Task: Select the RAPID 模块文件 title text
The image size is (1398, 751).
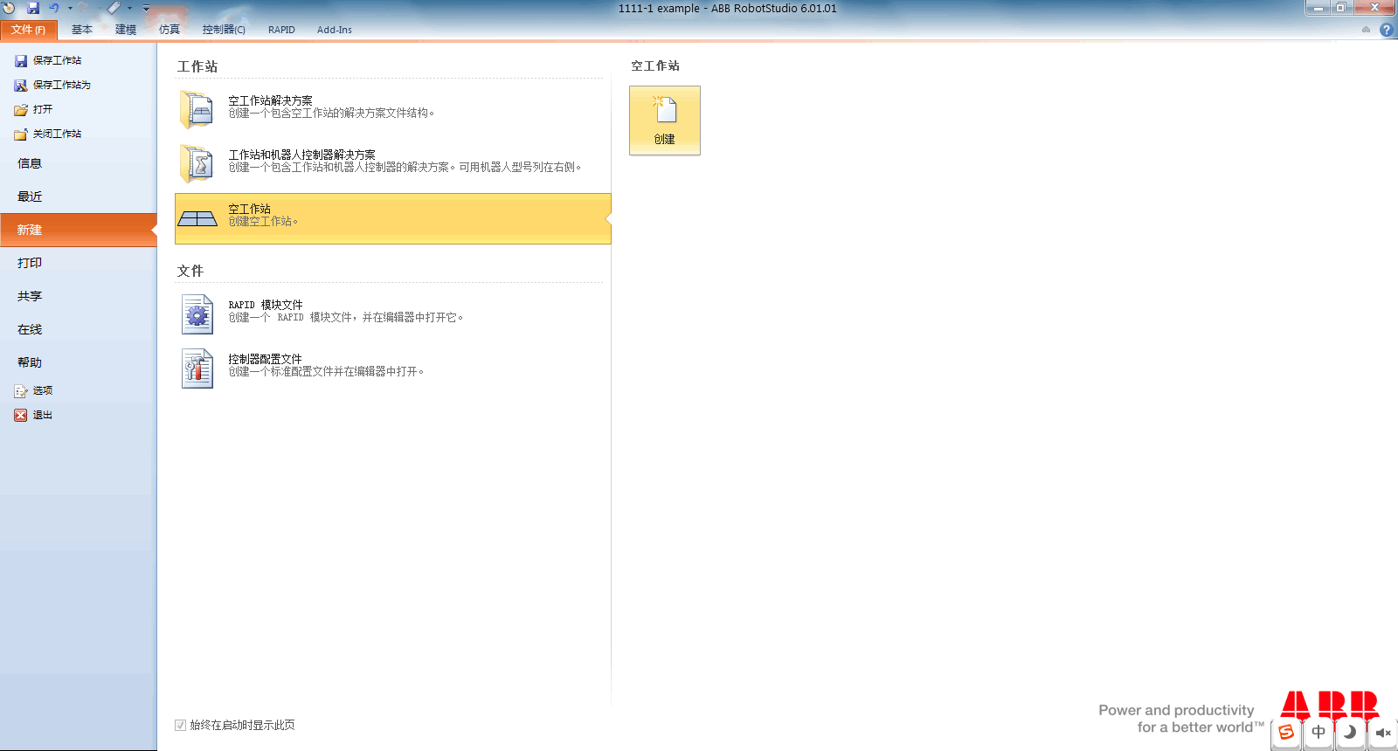Action: (266, 305)
